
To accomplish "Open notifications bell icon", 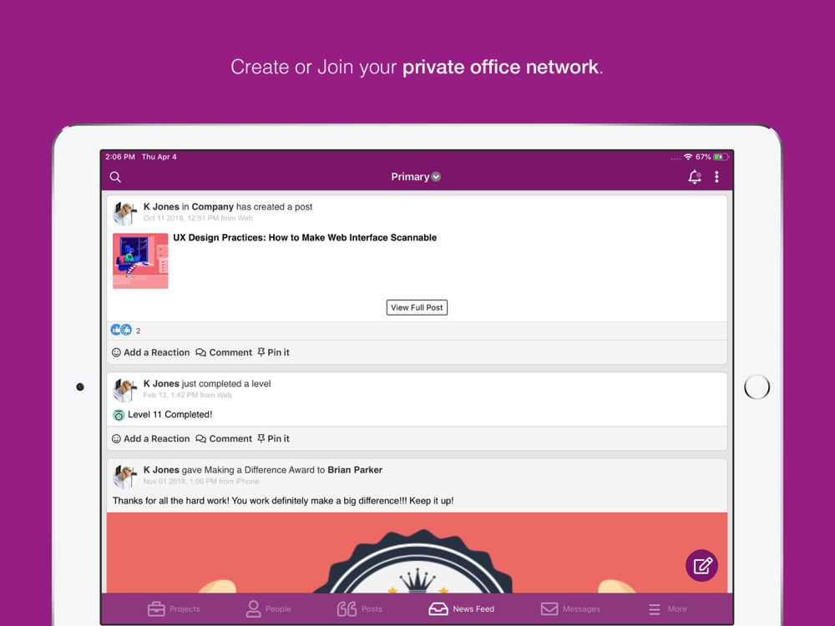I will [695, 177].
